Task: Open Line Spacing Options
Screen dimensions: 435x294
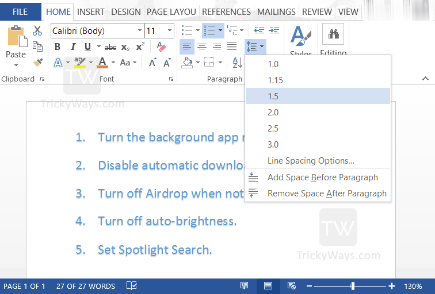Action: 318,161
